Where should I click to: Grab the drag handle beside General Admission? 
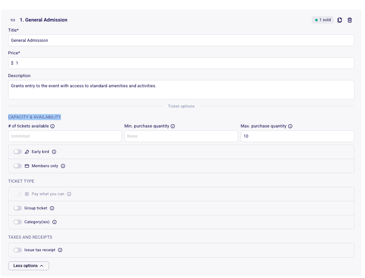(x=13, y=20)
